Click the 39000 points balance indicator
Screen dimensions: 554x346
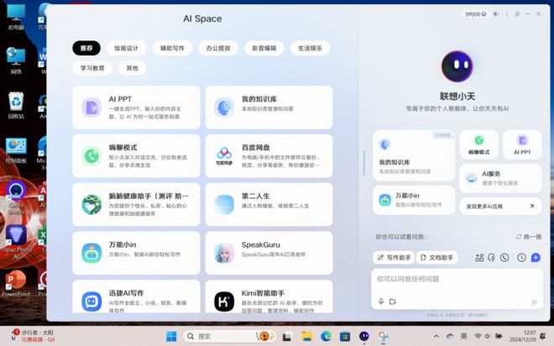tap(475, 14)
